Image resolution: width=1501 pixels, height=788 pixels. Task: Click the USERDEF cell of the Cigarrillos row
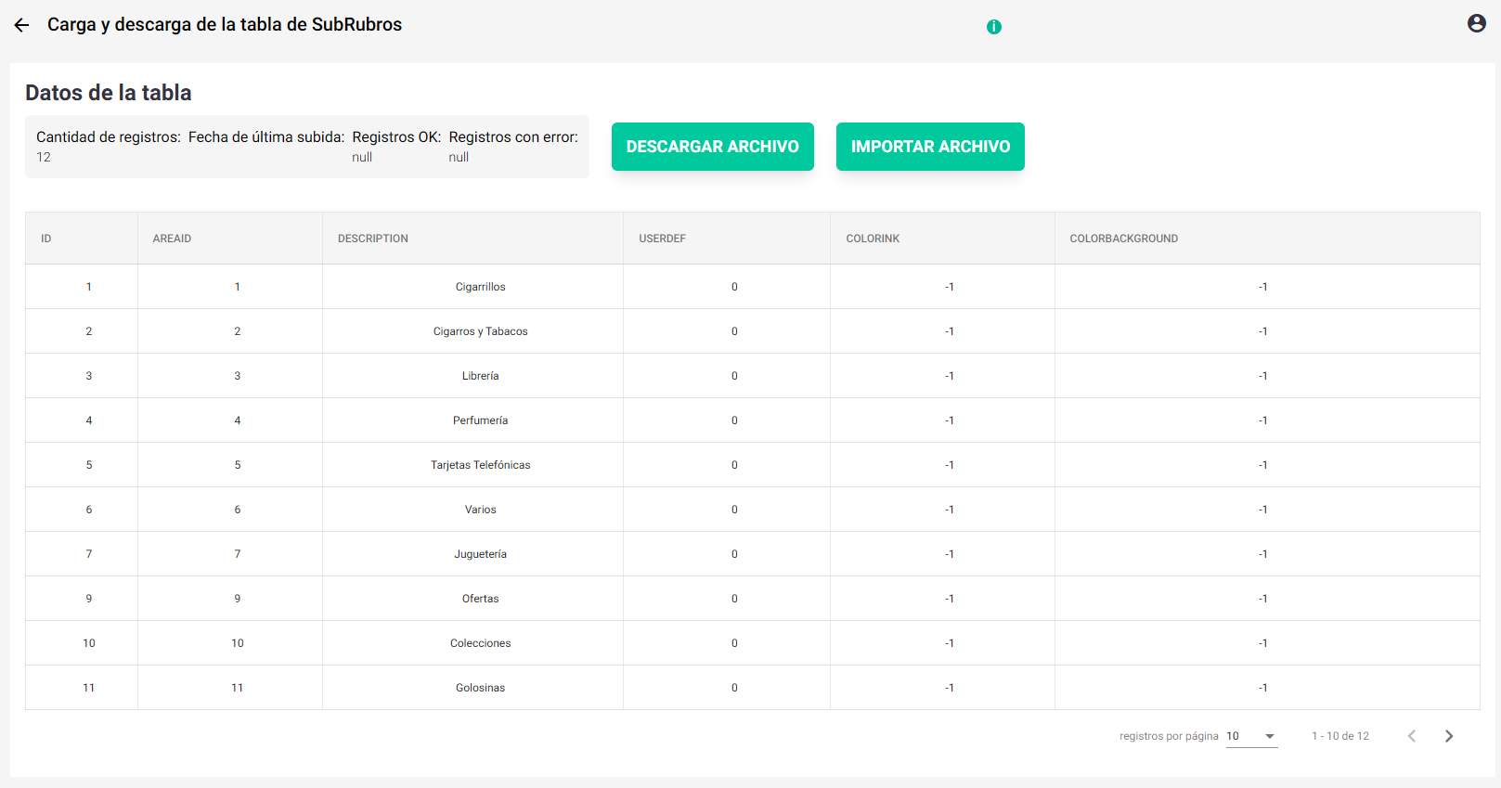coord(727,287)
